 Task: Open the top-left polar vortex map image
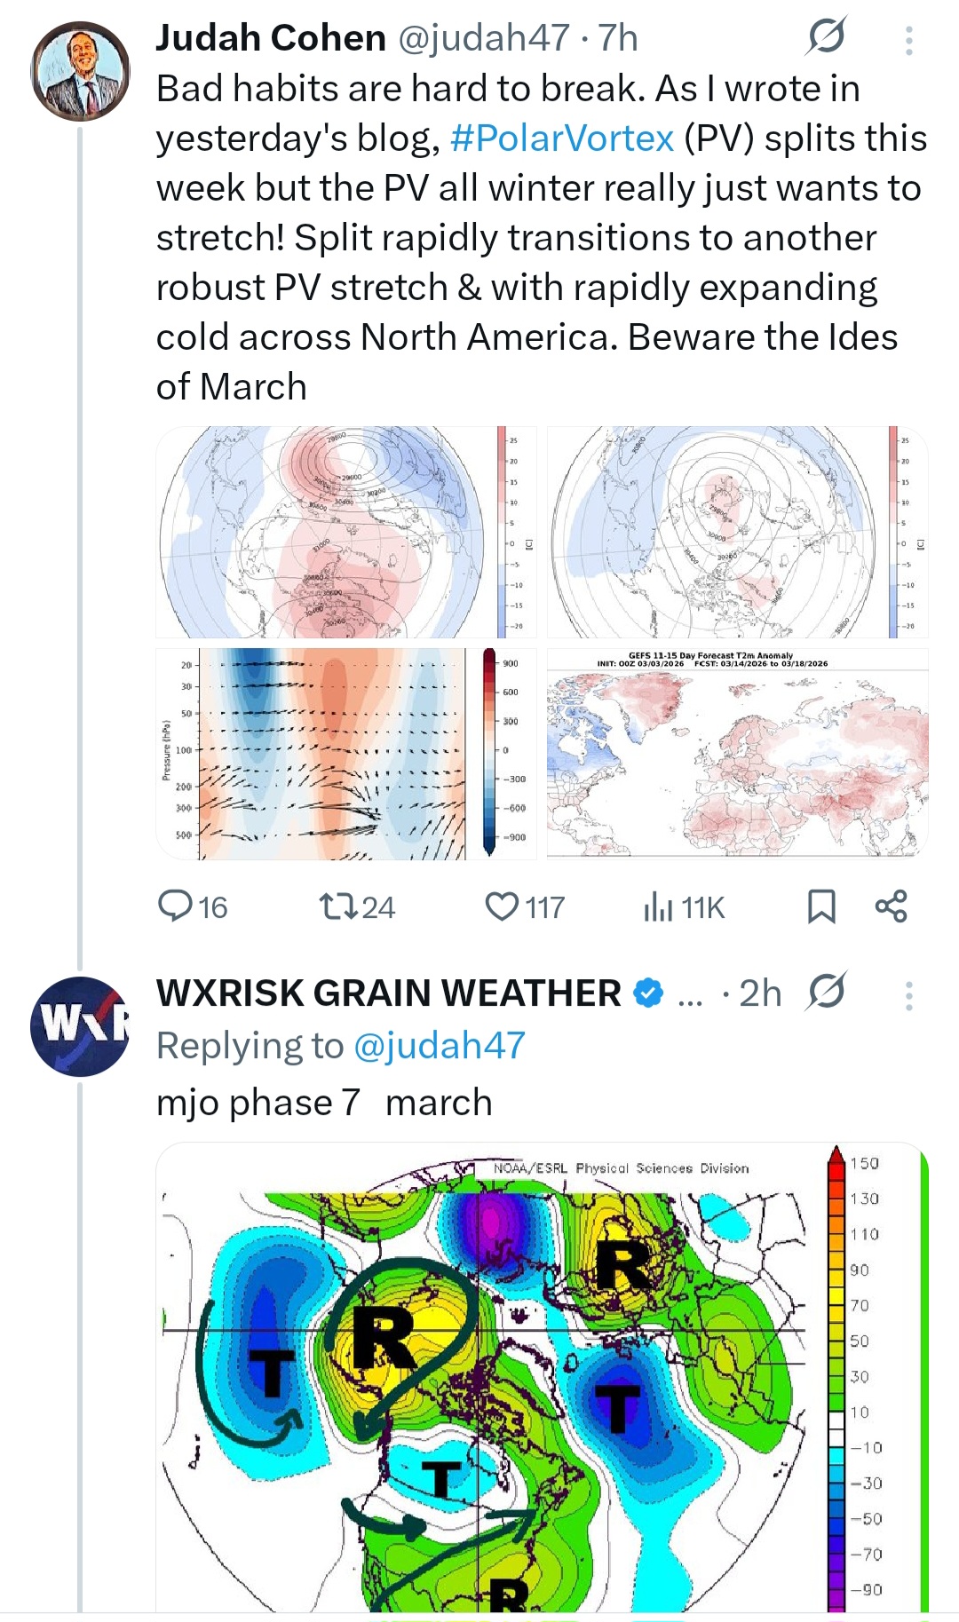click(x=346, y=532)
